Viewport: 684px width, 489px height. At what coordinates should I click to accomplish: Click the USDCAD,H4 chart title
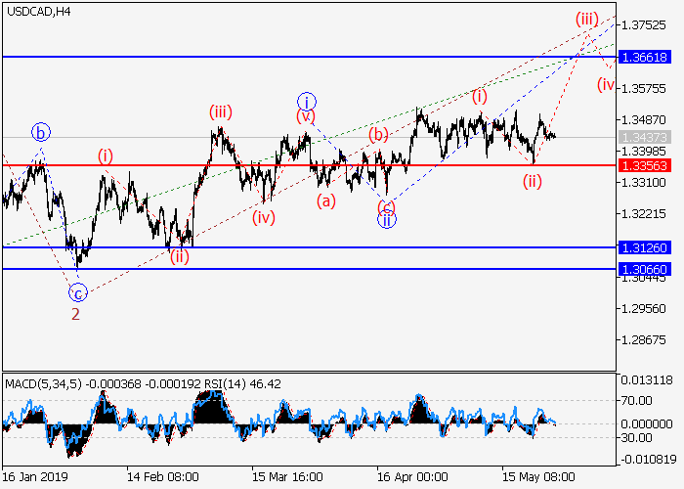pos(37,11)
